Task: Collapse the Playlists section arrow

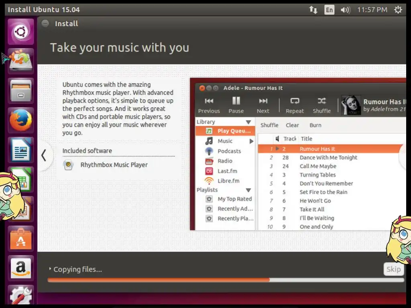Action: click(248, 190)
